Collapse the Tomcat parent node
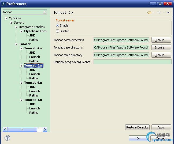 coord(16,44)
